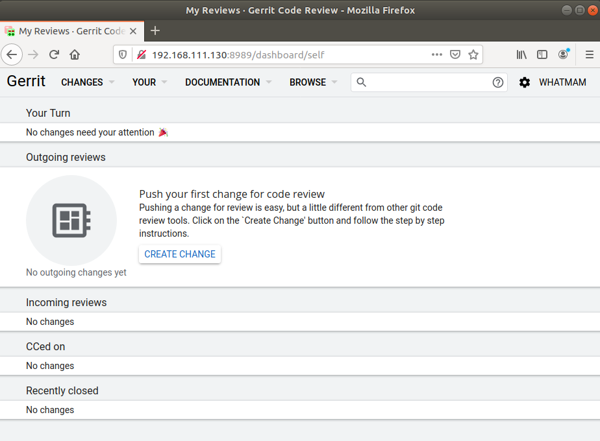Close the Firefox window
This screenshot has height=441, width=600.
pyautogui.click(x=592, y=10)
